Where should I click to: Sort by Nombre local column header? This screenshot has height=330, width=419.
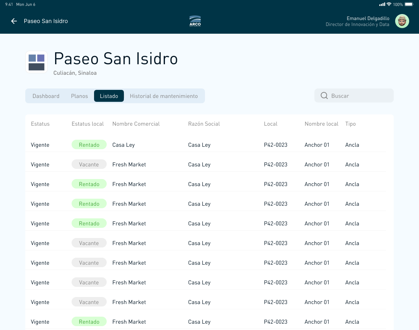click(x=321, y=124)
